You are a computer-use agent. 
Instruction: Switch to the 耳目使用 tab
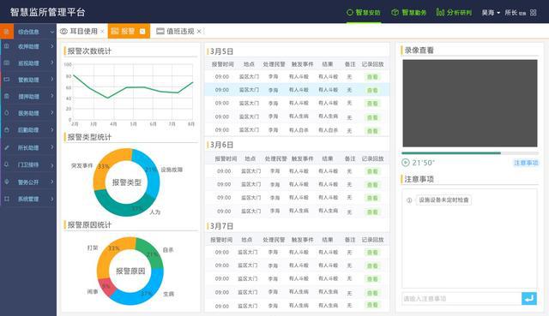pos(79,32)
